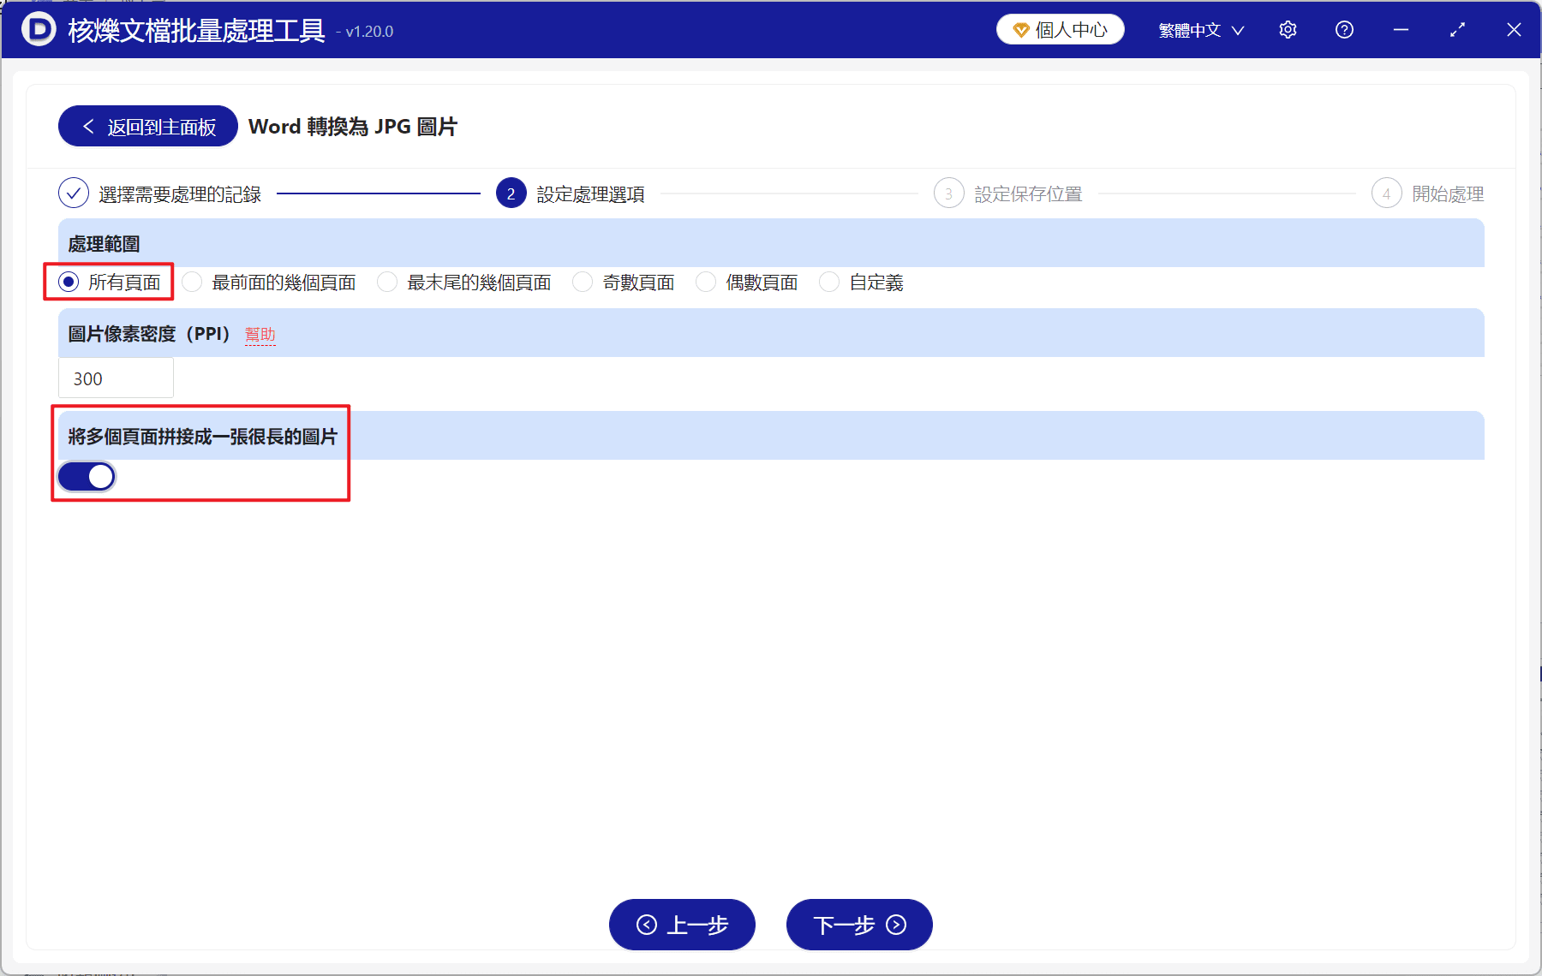
Task: Click the circular forward arrow inside 下一步
Action: click(894, 925)
